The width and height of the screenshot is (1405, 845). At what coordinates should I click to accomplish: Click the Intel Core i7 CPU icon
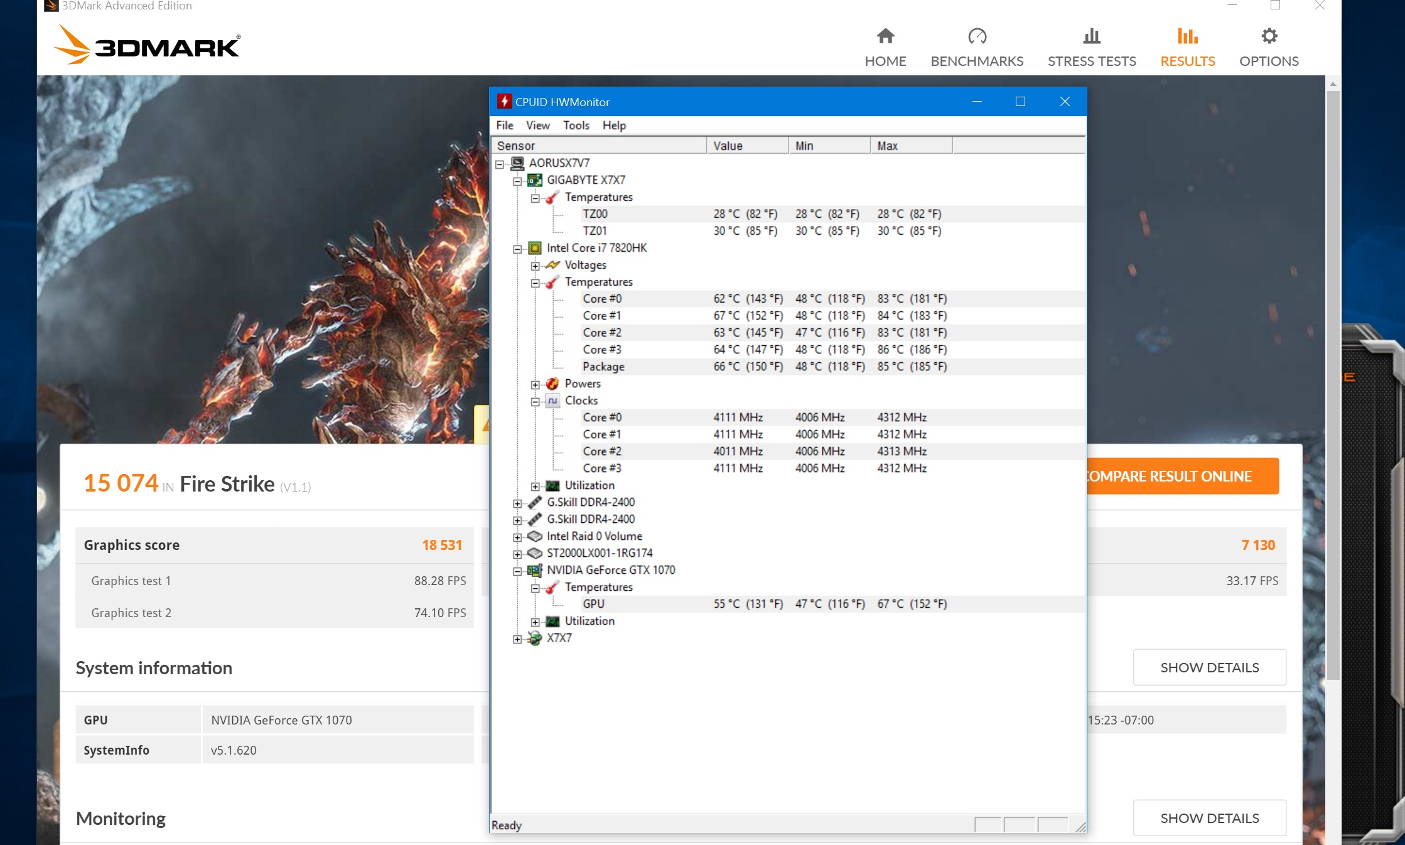535,248
